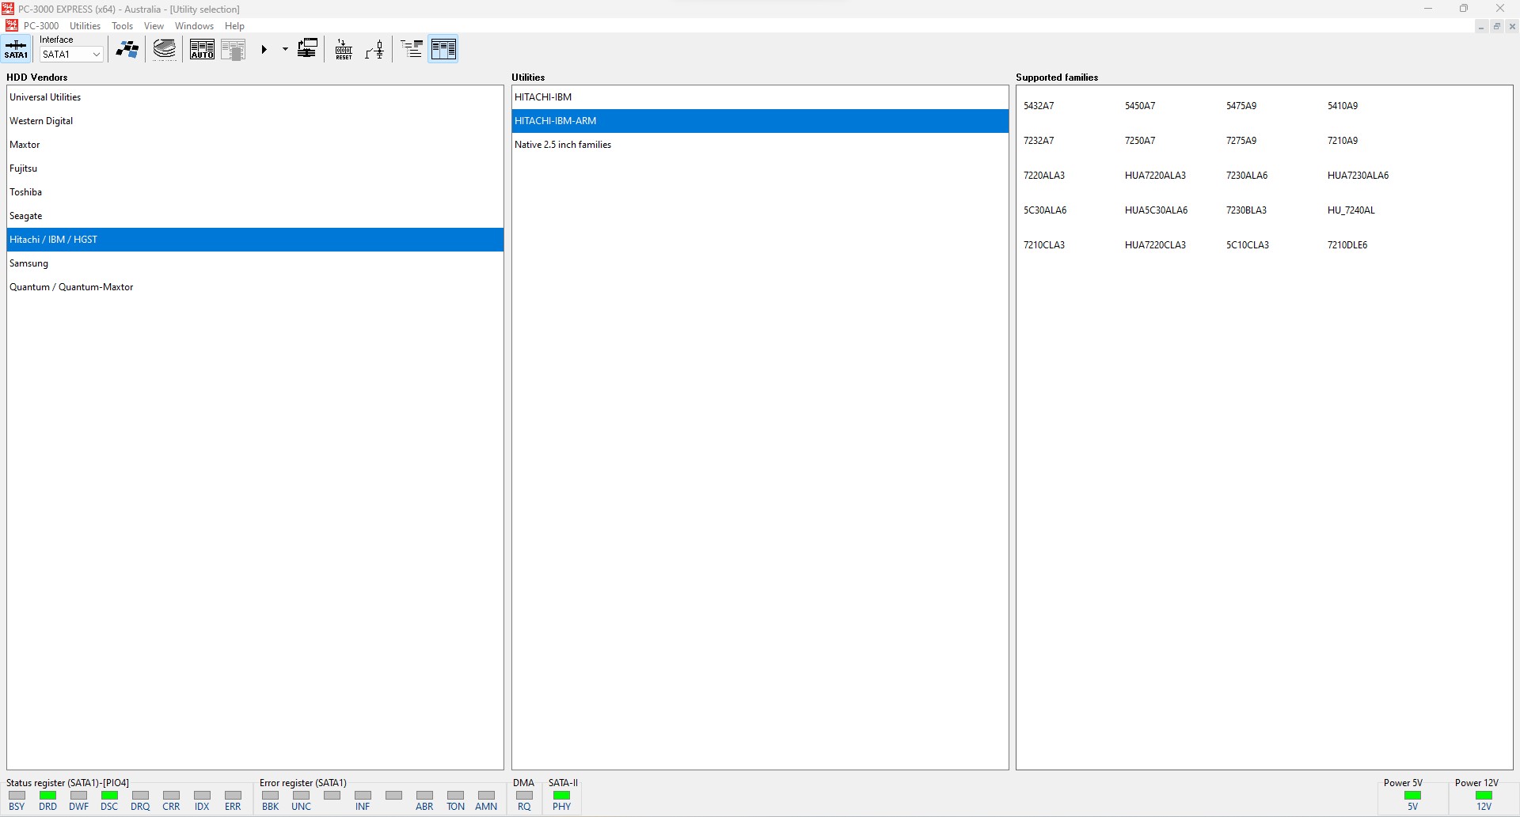The width and height of the screenshot is (1520, 817).
Task: Open the Tools menu
Action: pyautogui.click(x=122, y=26)
